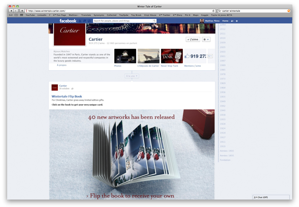Click the orange SnapBack icon in search field
Viewport: 299px width, 207px height.
click(289, 11)
